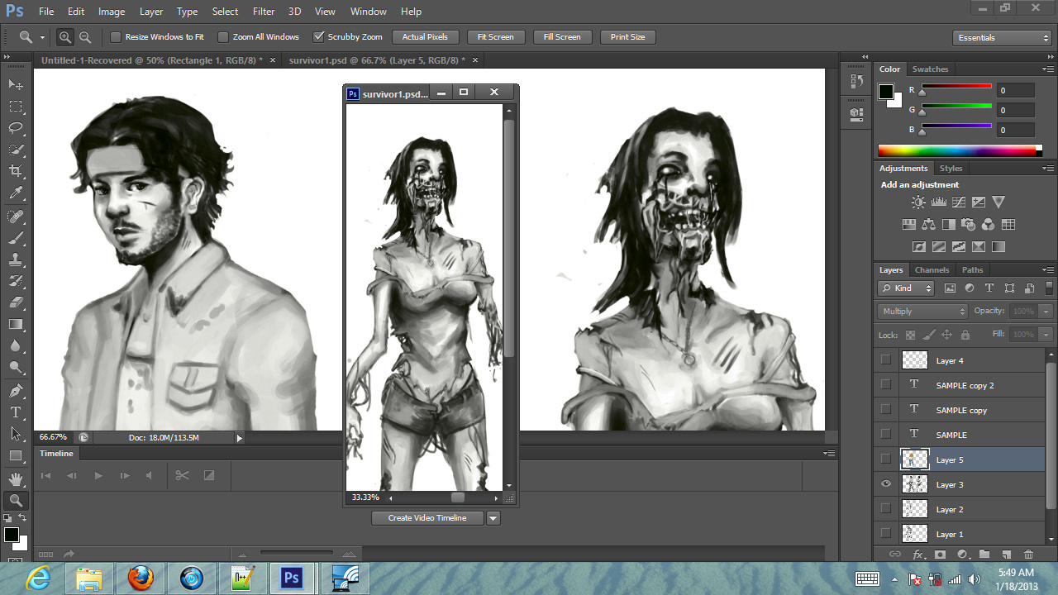
Task: Uncheck the Scrubby Zoom option
Action: (x=319, y=37)
